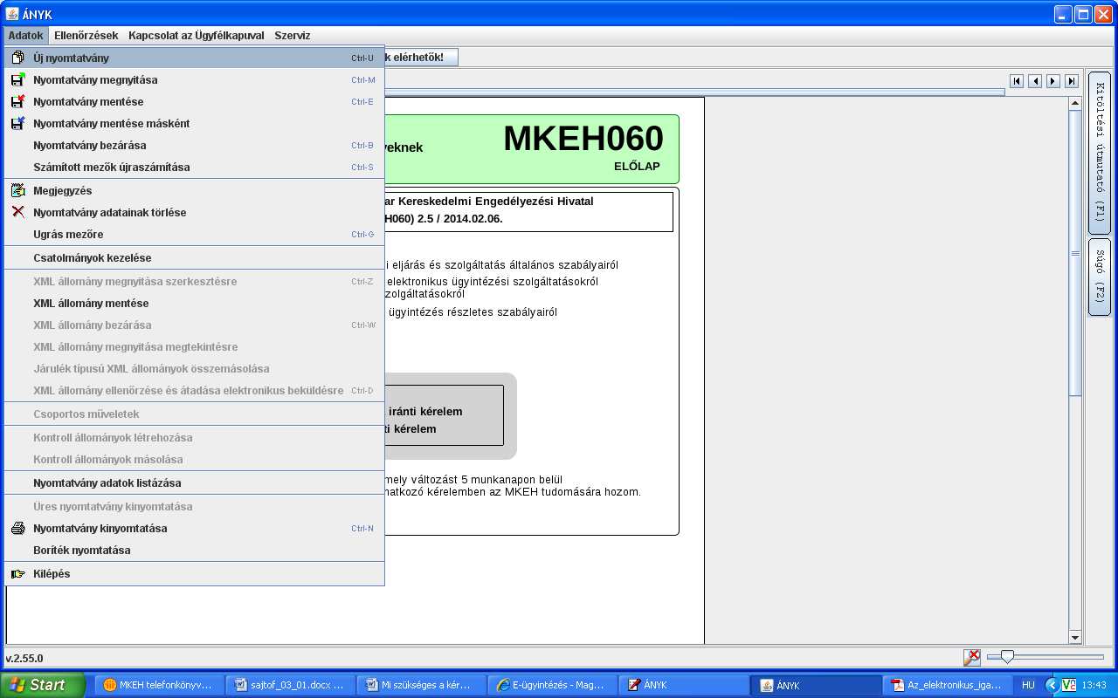The width and height of the screenshot is (1118, 698).
Task: Click the printer icon for Nyomtatvány kinyomtatása
Action: [17, 528]
